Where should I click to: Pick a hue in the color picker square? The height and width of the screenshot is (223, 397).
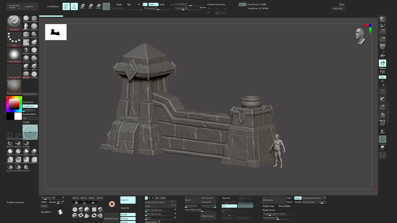(14, 104)
